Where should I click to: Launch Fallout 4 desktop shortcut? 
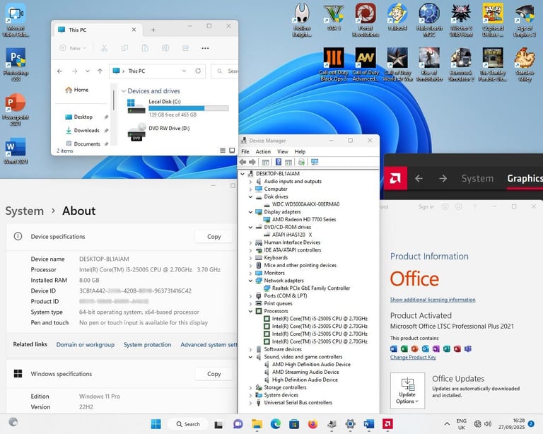[397, 17]
